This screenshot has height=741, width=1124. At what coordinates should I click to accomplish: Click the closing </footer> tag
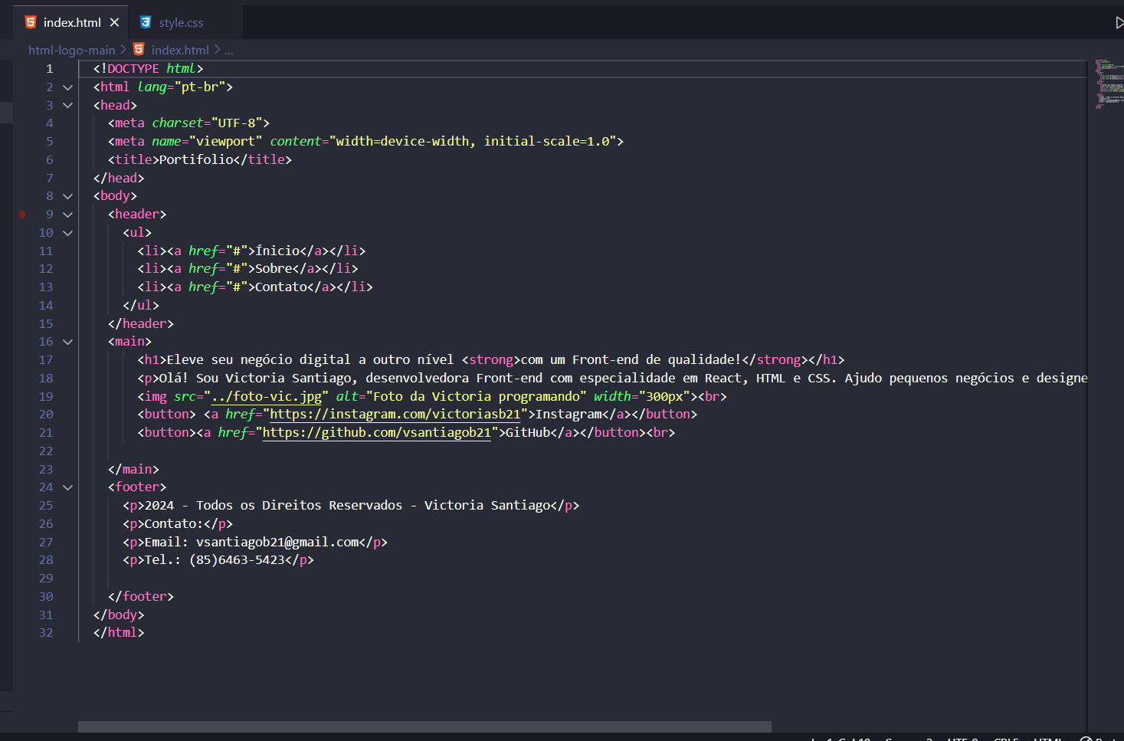[141, 597]
